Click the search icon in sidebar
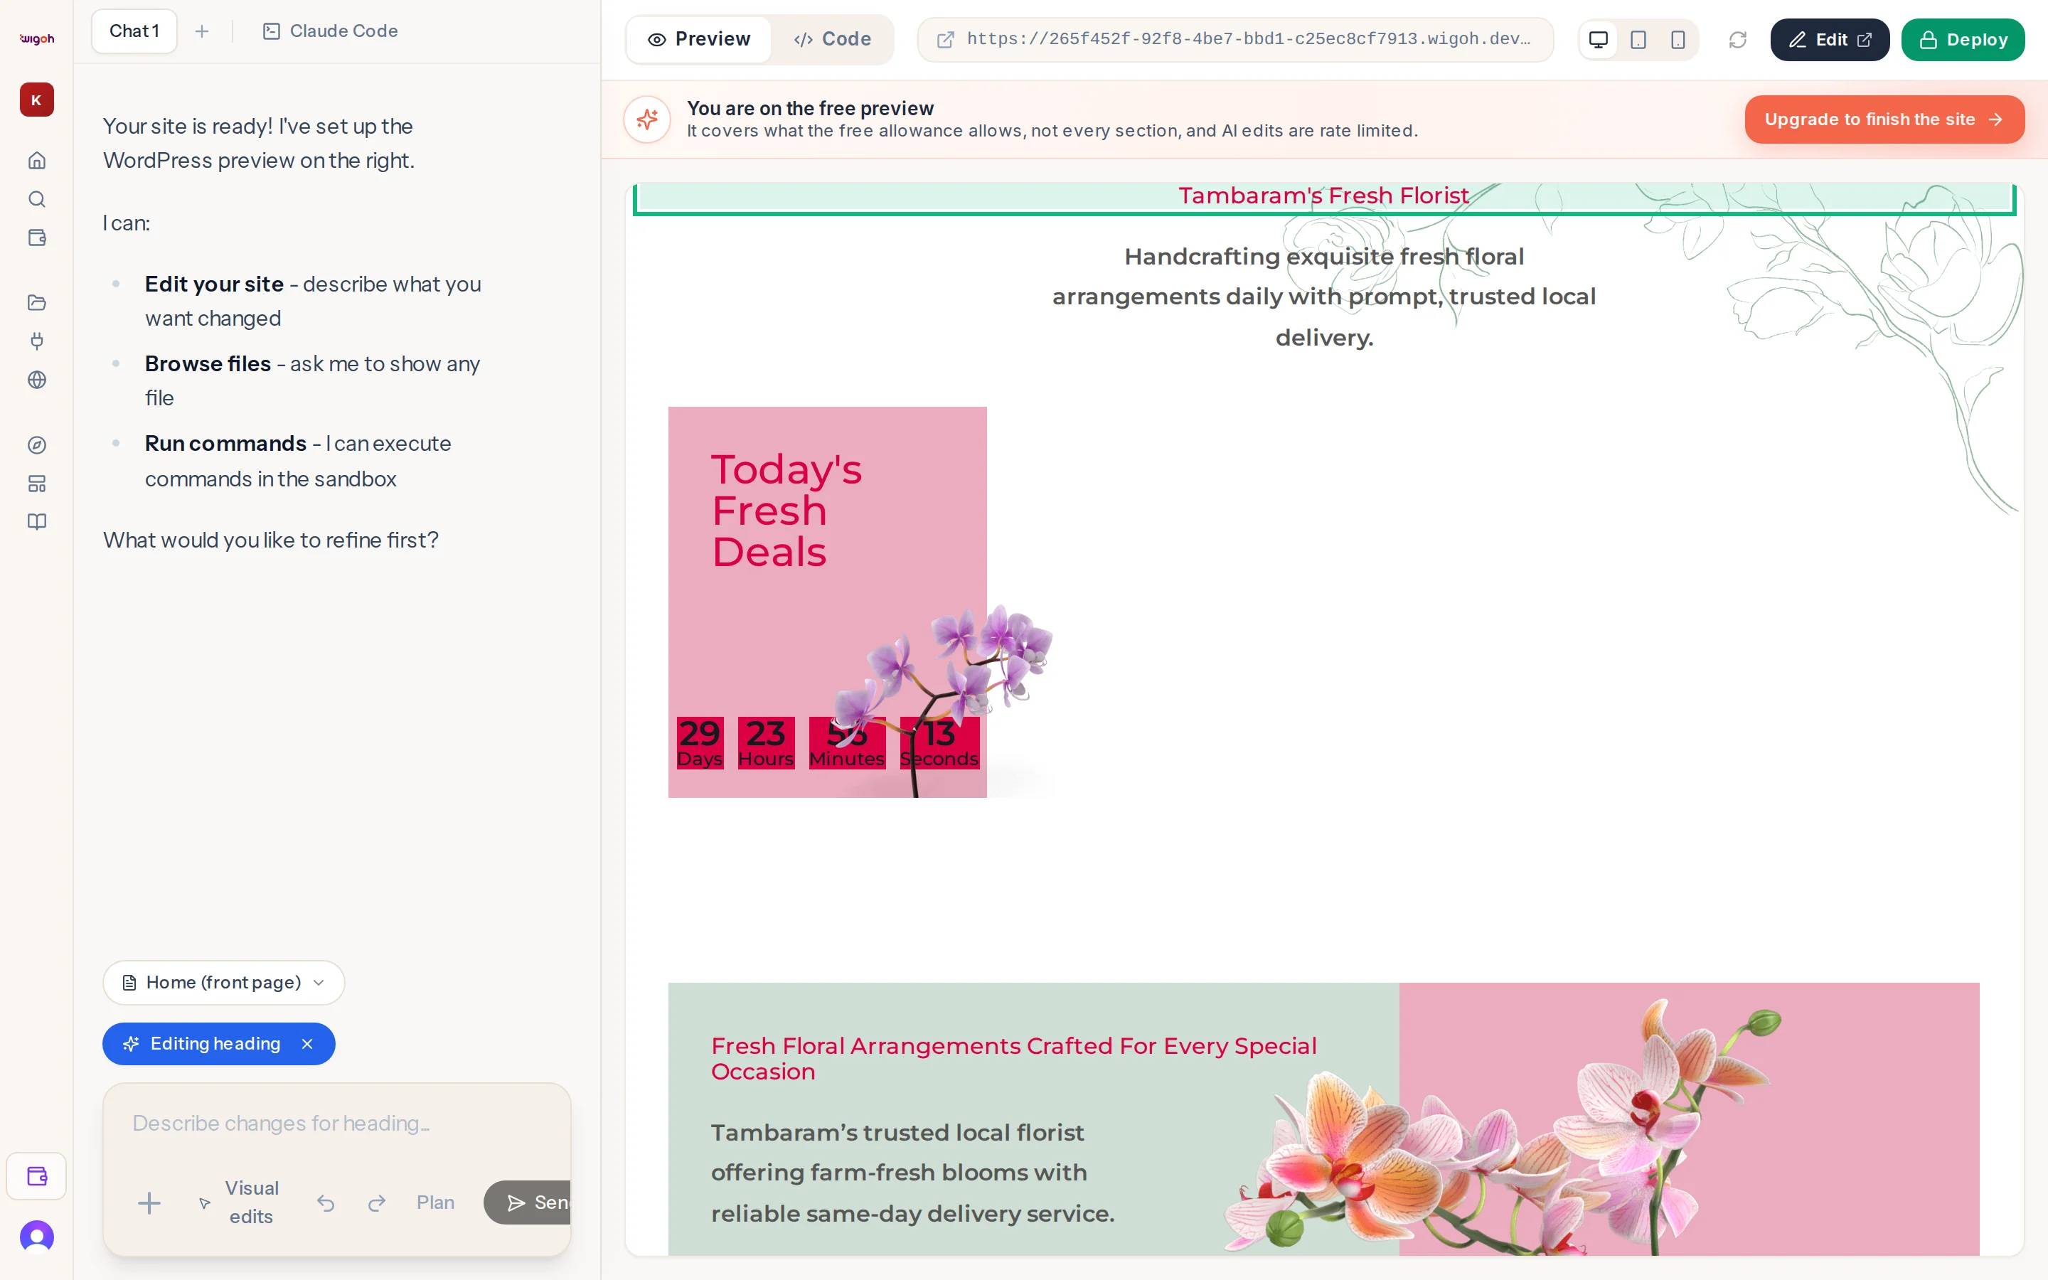The image size is (2048, 1280). tap(36, 199)
